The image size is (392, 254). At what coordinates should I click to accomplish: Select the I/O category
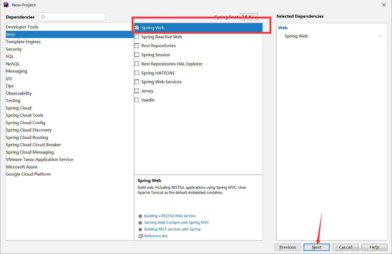coord(70,78)
